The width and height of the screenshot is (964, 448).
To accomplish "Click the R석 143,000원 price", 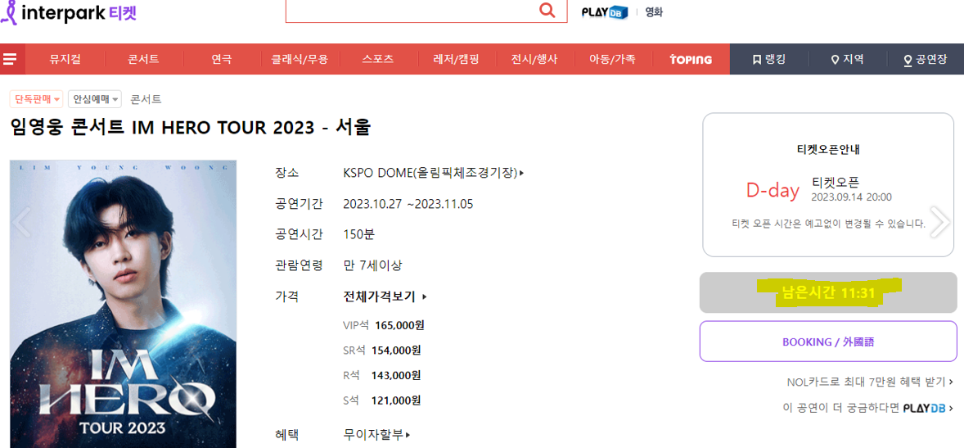I will (x=382, y=375).
